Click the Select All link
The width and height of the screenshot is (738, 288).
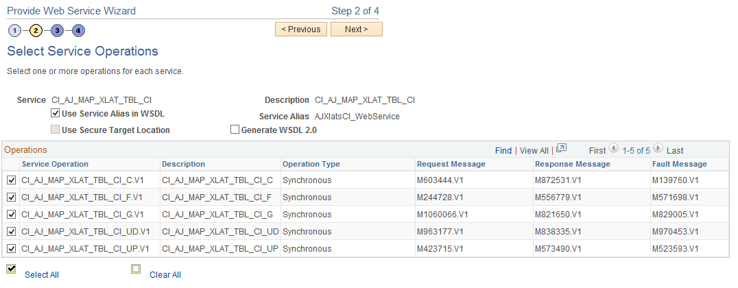click(x=42, y=275)
